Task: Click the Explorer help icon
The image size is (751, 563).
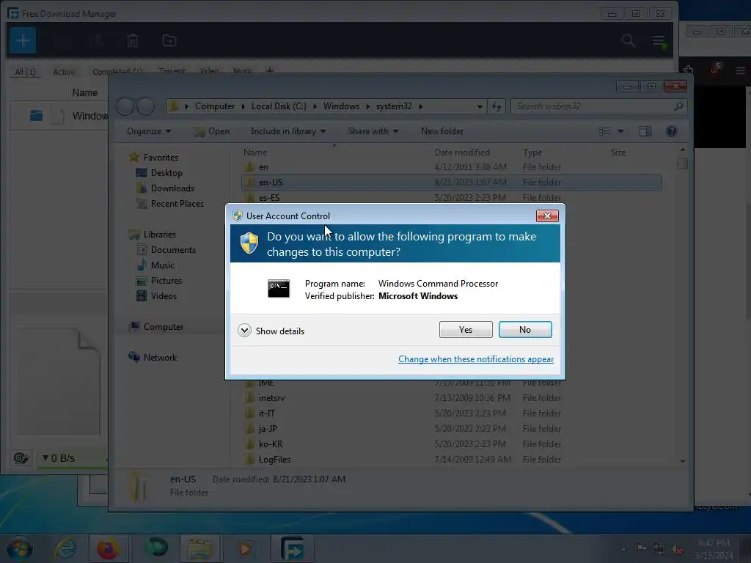Action: point(672,131)
